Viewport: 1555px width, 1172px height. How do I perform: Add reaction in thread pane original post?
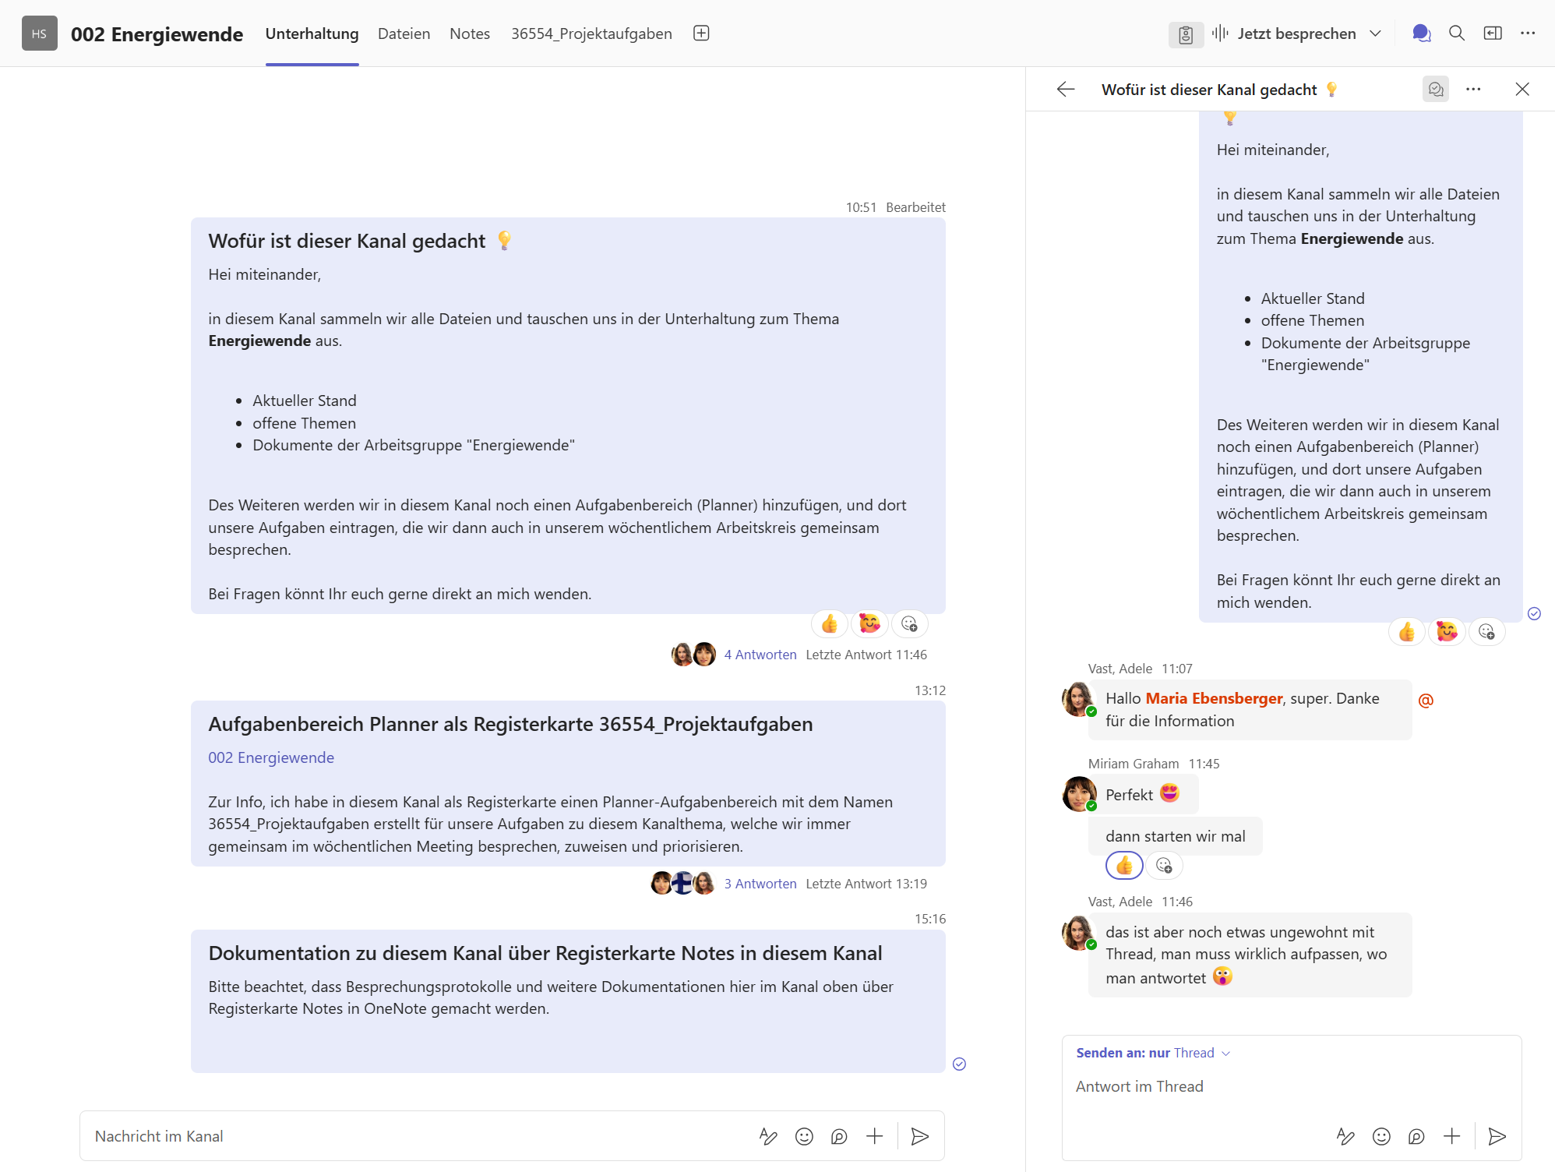pos(1486,631)
